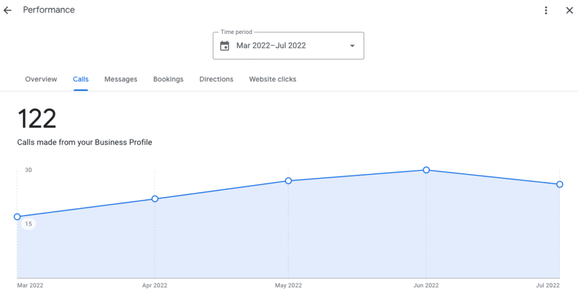The height and width of the screenshot is (307, 578).
Task: Click the Performance page title
Action: pyautogui.click(x=49, y=10)
